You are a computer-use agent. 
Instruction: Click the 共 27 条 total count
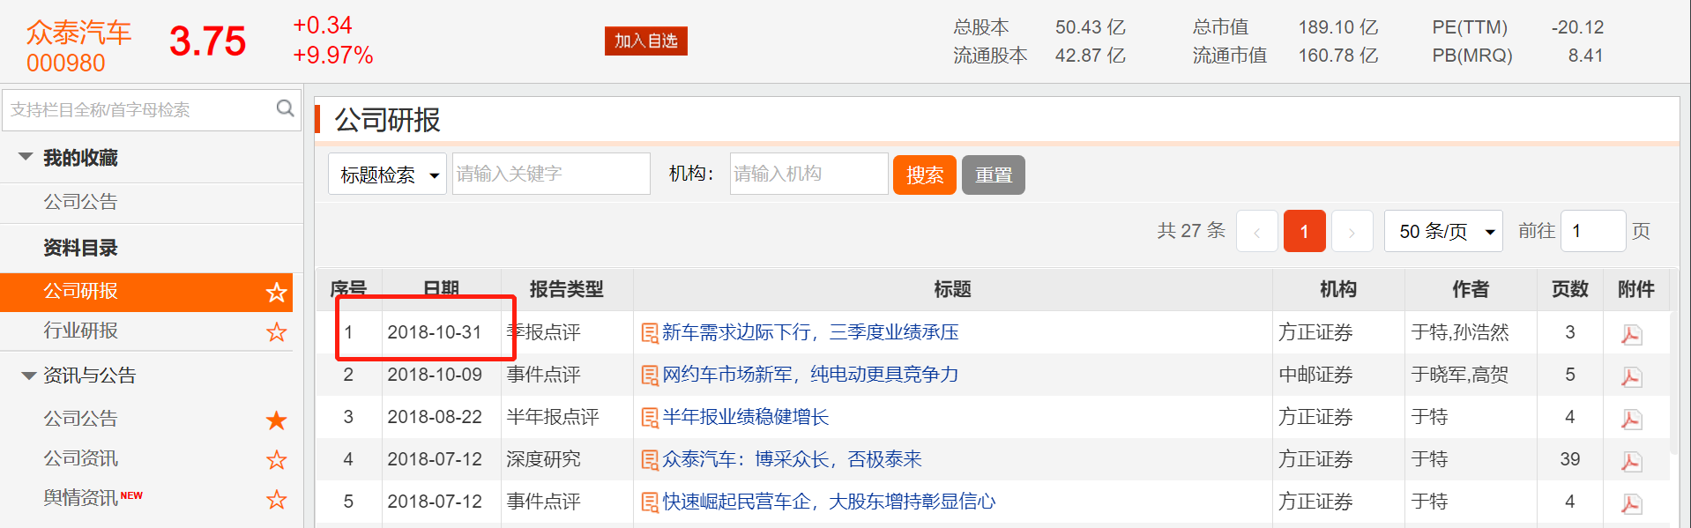(1191, 231)
